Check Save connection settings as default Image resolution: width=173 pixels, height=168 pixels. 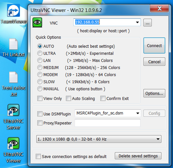tap(38, 156)
